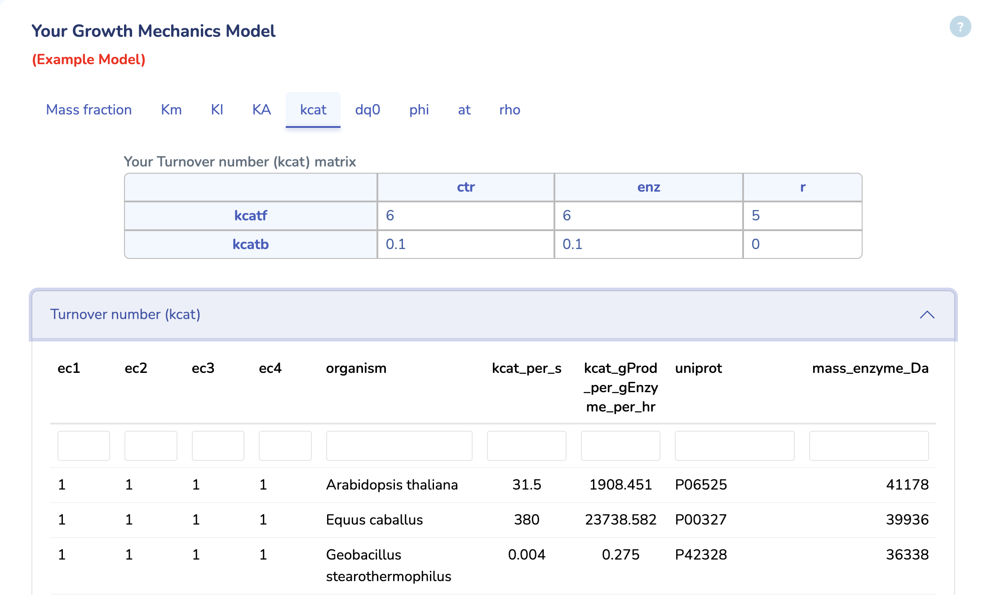Screen dimensions: 983x595
Task: Open the dq0 tab
Action: pos(367,109)
